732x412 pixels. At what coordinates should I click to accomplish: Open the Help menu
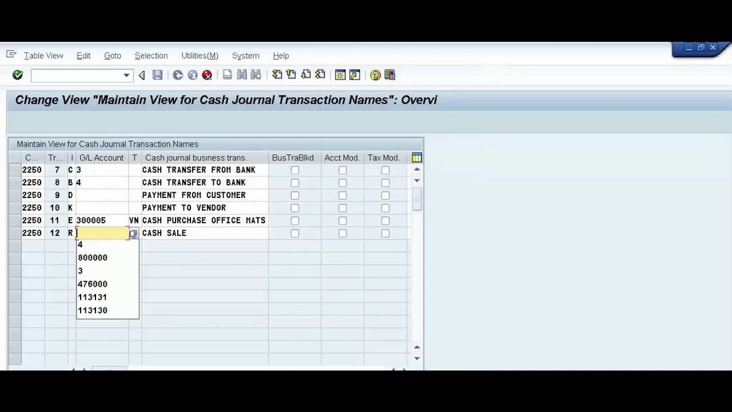281,56
